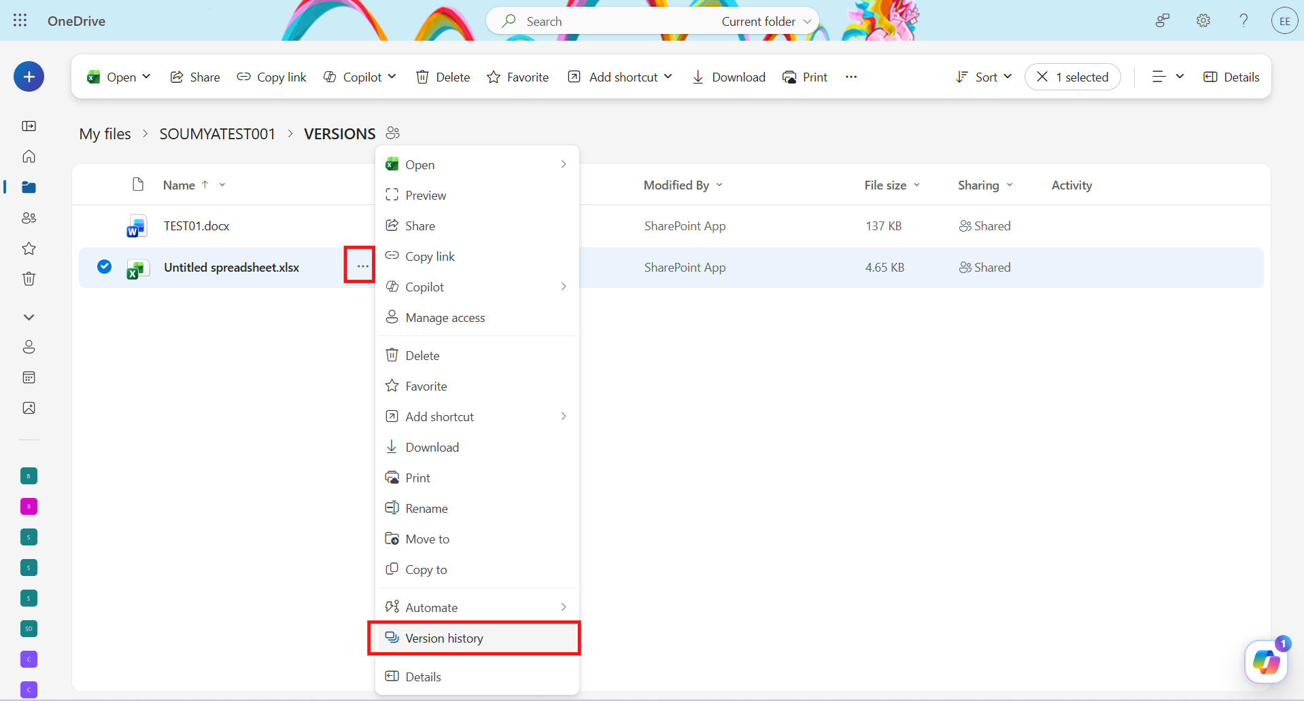1304x701 pixels.
Task: Select Move to in context menu
Action: [x=477, y=539]
